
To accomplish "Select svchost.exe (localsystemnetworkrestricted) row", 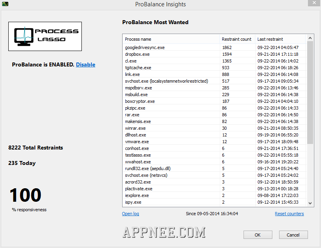I will (214, 81).
